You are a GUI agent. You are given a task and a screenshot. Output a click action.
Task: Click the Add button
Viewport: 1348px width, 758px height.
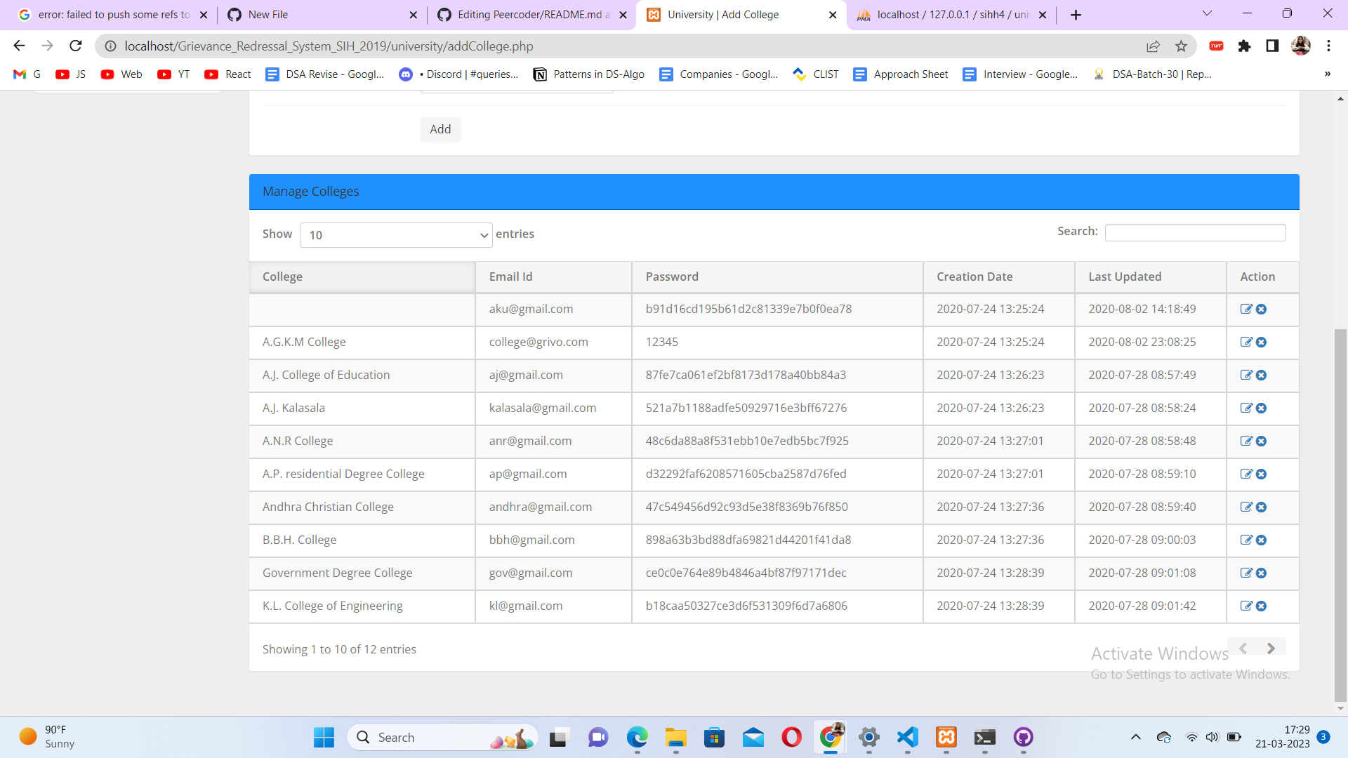coord(440,129)
